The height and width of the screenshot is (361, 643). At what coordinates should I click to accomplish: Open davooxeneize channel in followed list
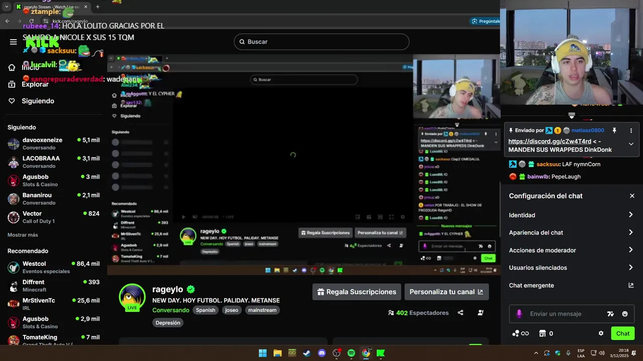53,144
